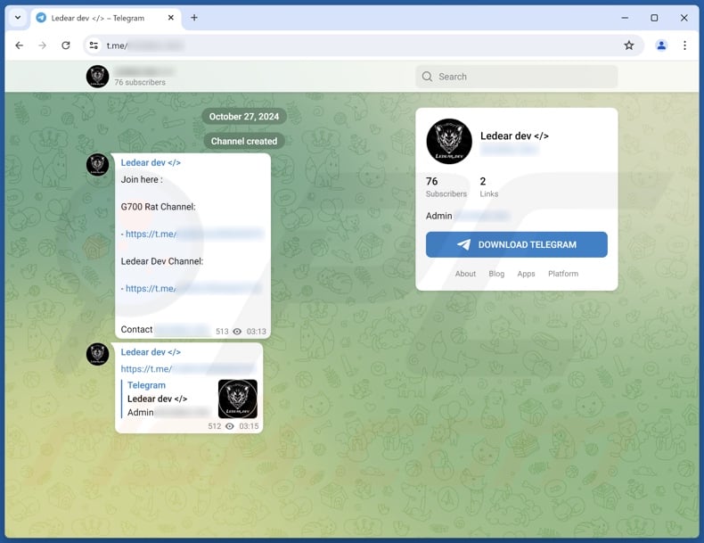Viewport: 704px width, 543px height.
Task: Click the '76 subscribers' header text
Action: pos(140,82)
